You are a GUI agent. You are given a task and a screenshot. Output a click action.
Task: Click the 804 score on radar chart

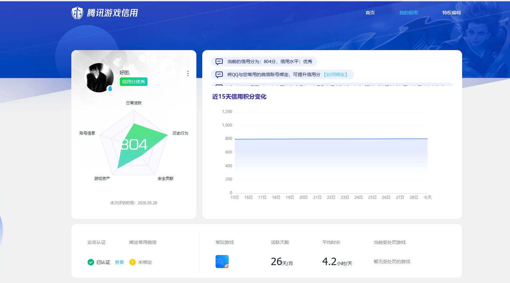pos(134,144)
